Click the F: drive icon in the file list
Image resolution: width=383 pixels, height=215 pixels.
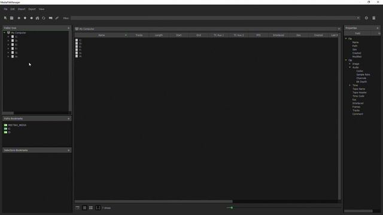pos(77,50)
